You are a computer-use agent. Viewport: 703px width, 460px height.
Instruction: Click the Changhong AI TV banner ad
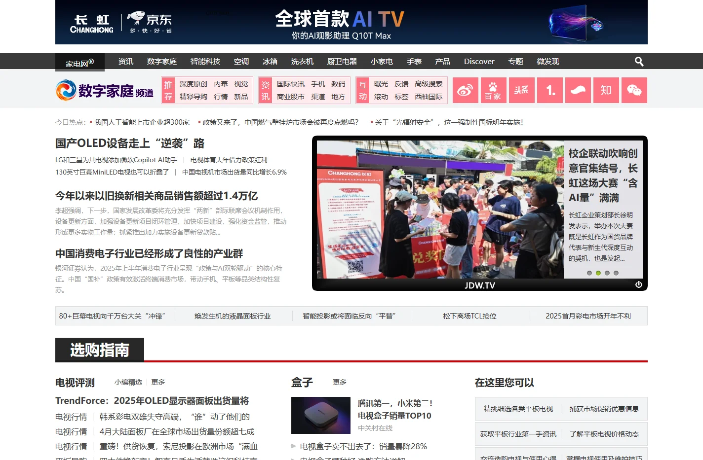coord(351,22)
